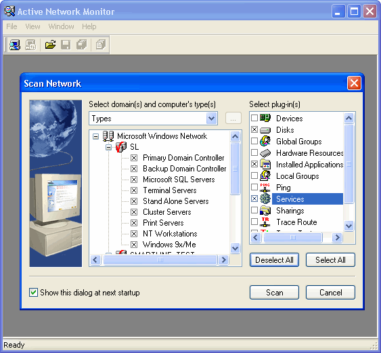The height and width of the screenshot is (353, 381).
Task: Uncheck Microsoft SQL Servers checkbox
Action: click(134, 180)
